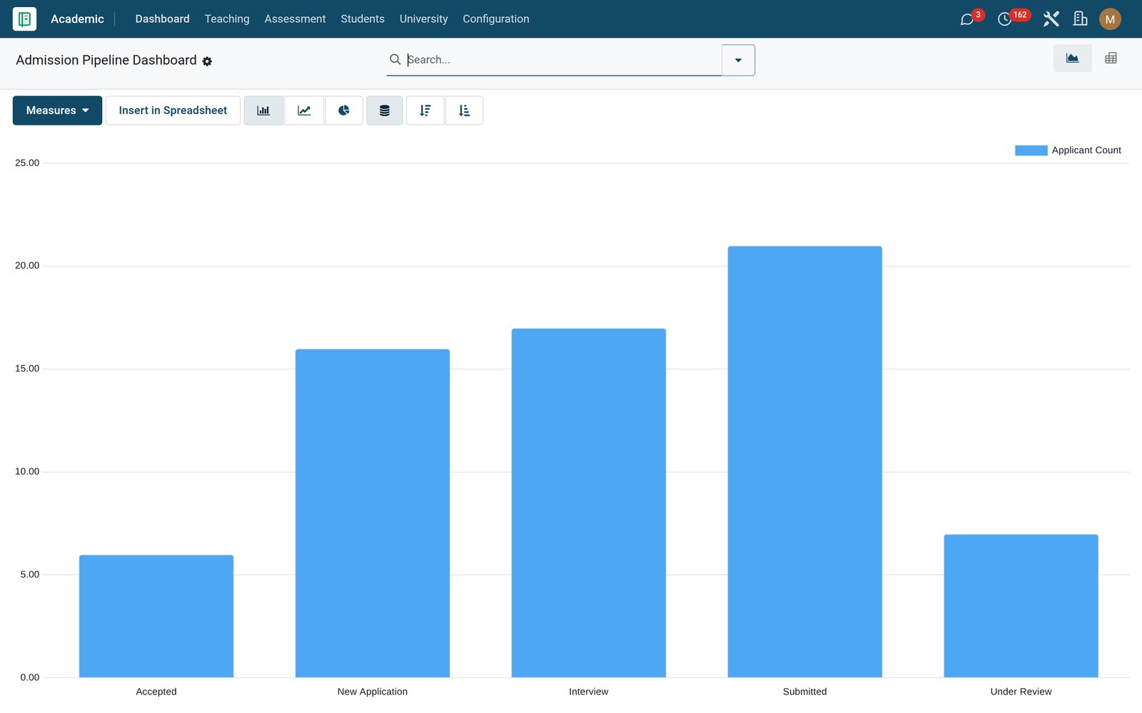Focus the Search input field
Viewport: 1142px width, 713px height.
click(563, 60)
